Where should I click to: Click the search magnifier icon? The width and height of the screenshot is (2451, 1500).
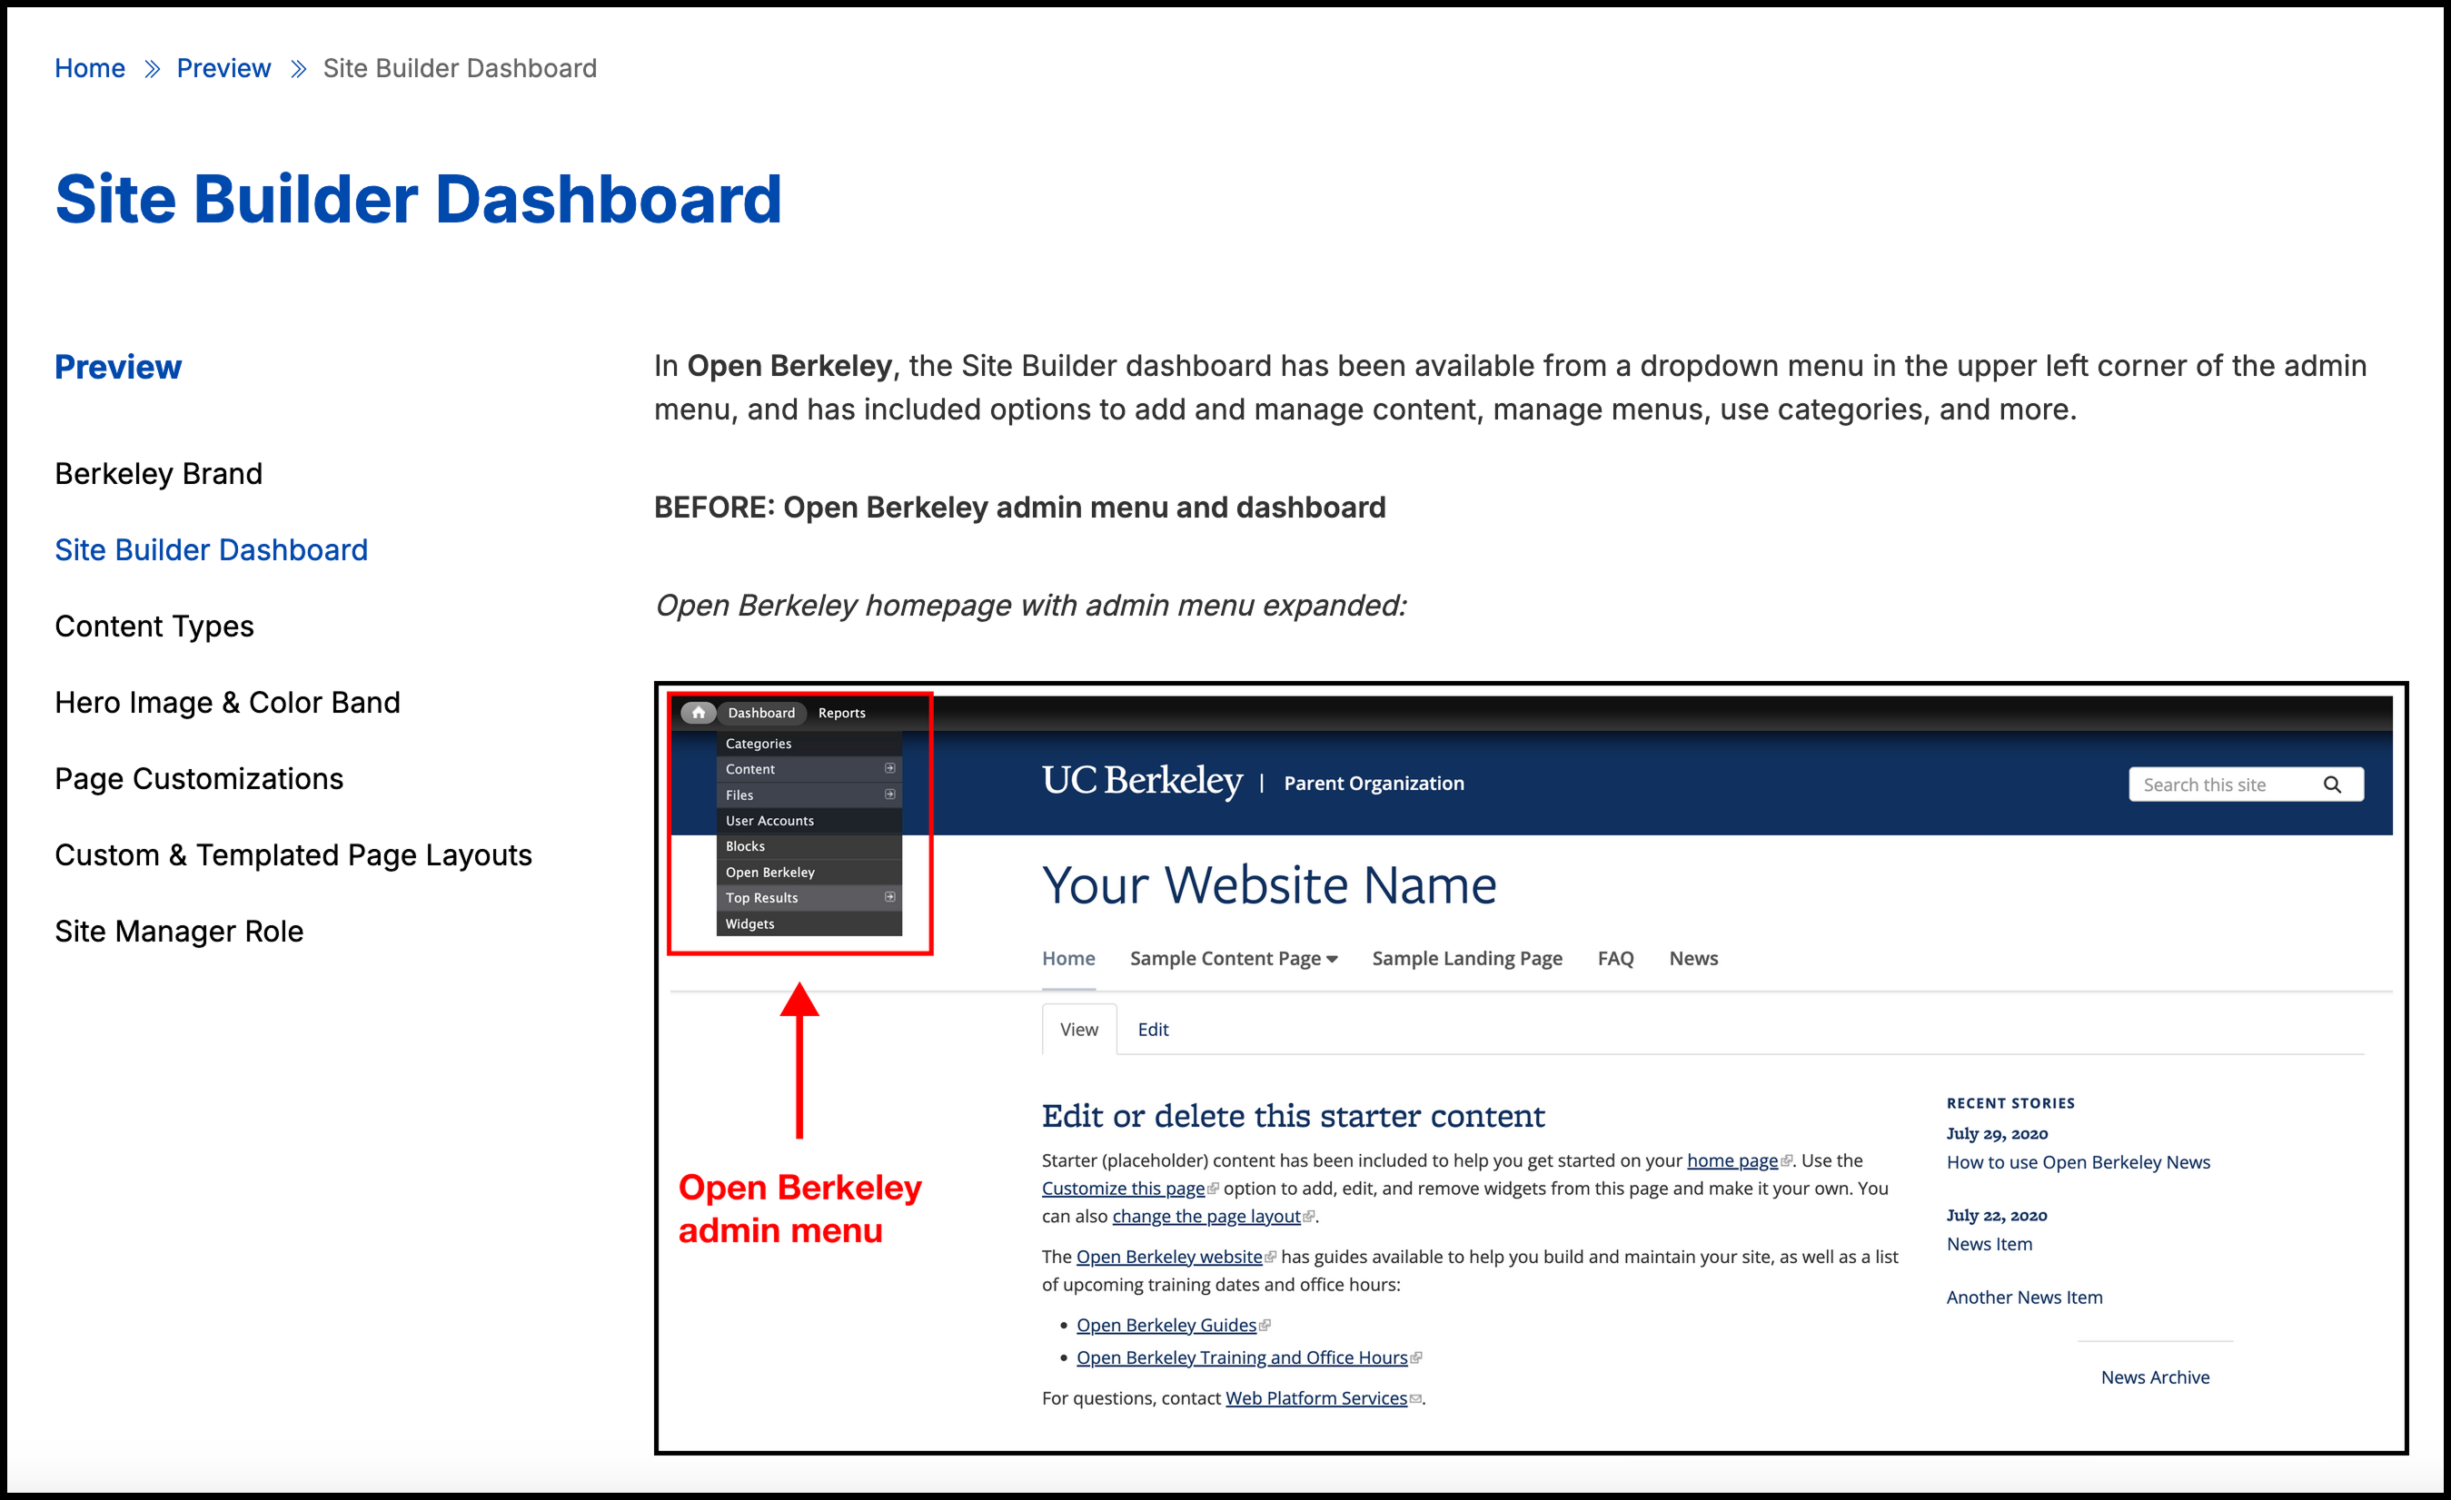2333,785
